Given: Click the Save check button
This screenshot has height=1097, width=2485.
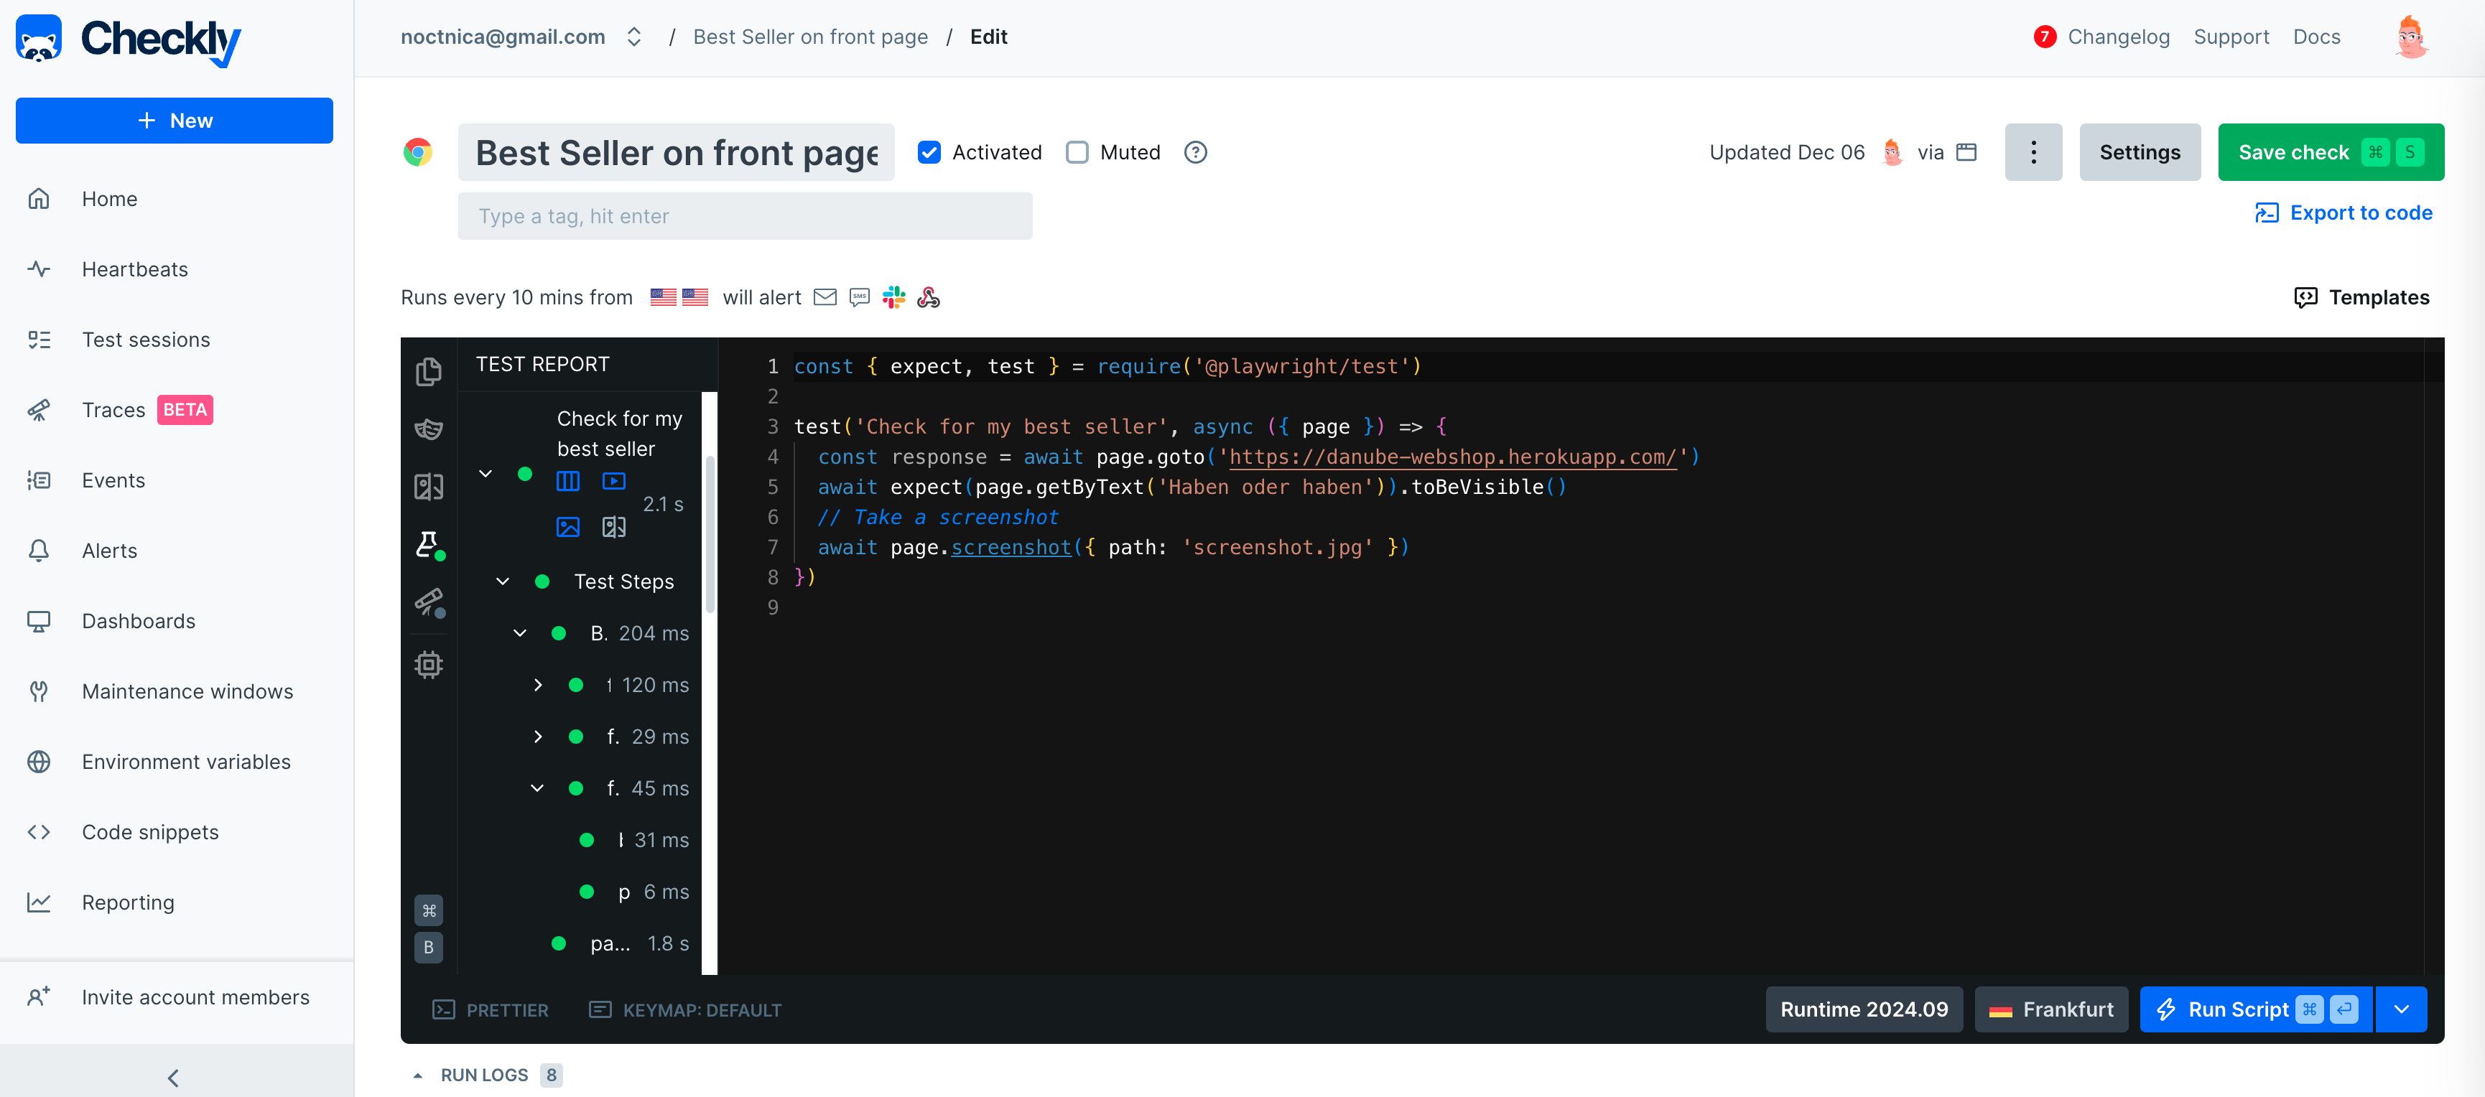Looking at the screenshot, I should click(2295, 151).
